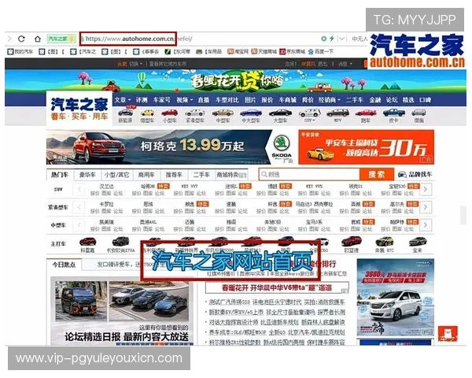472x378 pixels.
Task: Show next cars in 紧凑型车 row
Action: click(426, 207)
